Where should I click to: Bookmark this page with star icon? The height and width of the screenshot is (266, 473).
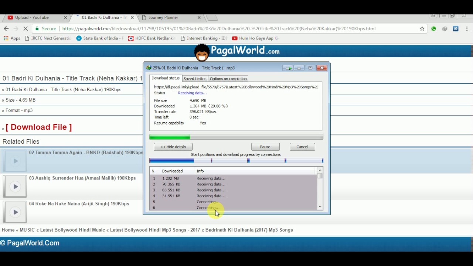pos(422,28)
